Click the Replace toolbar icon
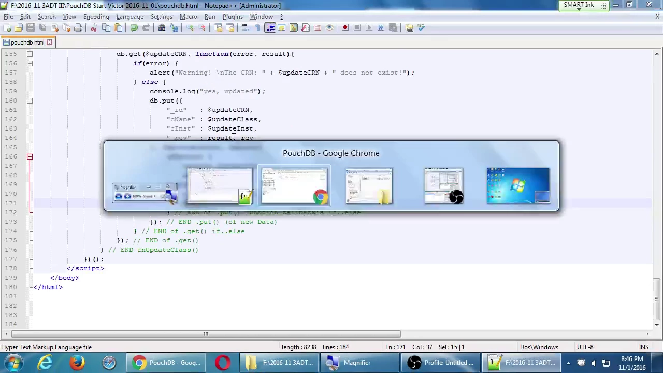This screenshot has width=663, height=373. pyautogui.click(x=174, y=28)
